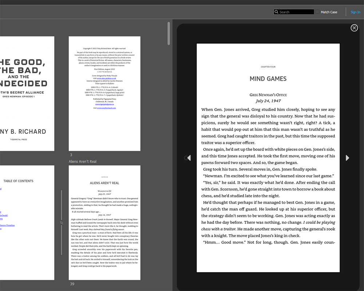Select the book cover title page thumbnail

[x=27, y=93]
